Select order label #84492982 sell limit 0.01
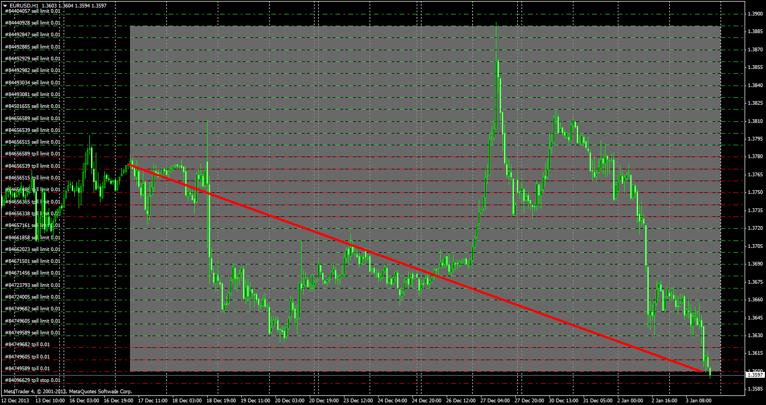Viewport: 766px width, 405px height. (x=33, y=71)
